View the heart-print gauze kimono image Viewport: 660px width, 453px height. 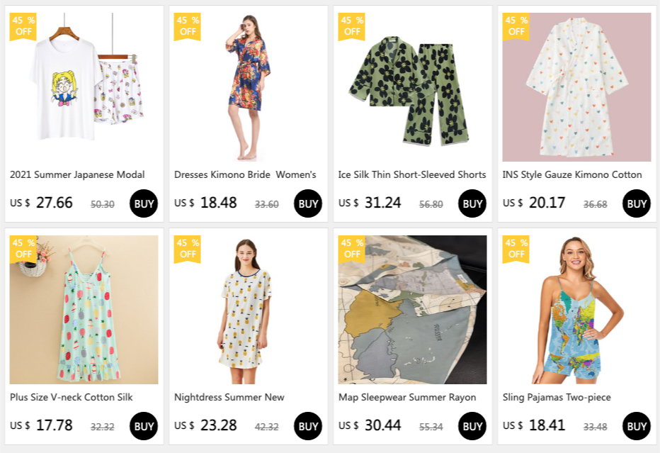click(577, 87)
